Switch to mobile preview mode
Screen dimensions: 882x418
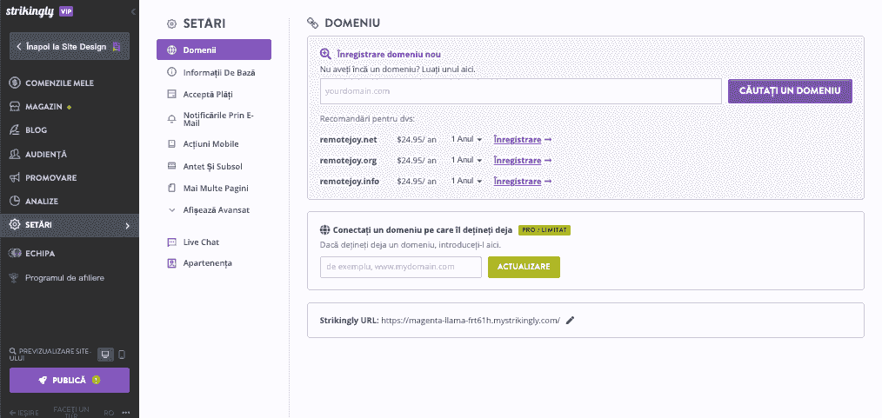tap(122, 355)
